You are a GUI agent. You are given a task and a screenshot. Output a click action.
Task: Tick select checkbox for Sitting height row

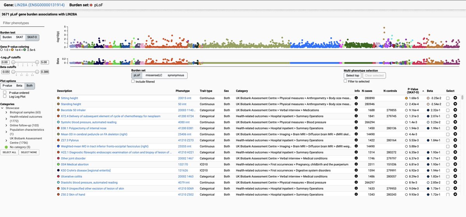(x=448, y=98)
